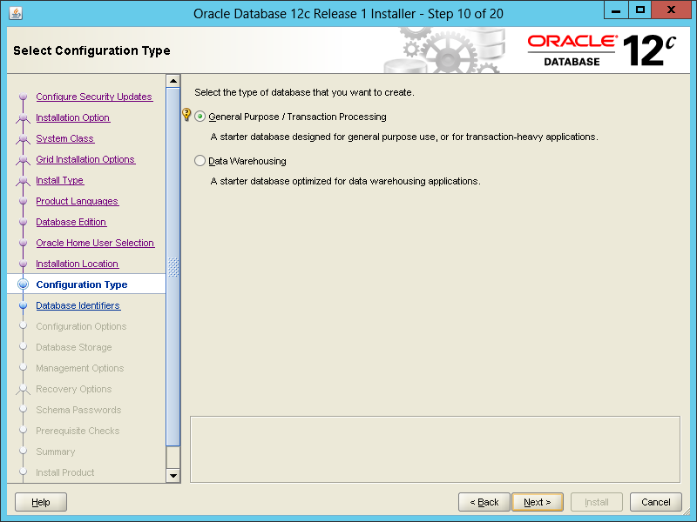Close the installer window

(x=671, y=10)
